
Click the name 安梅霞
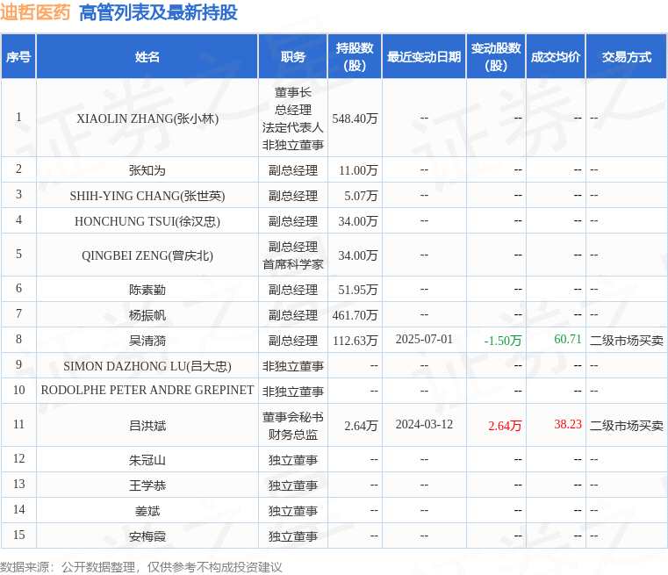[147, 536]
